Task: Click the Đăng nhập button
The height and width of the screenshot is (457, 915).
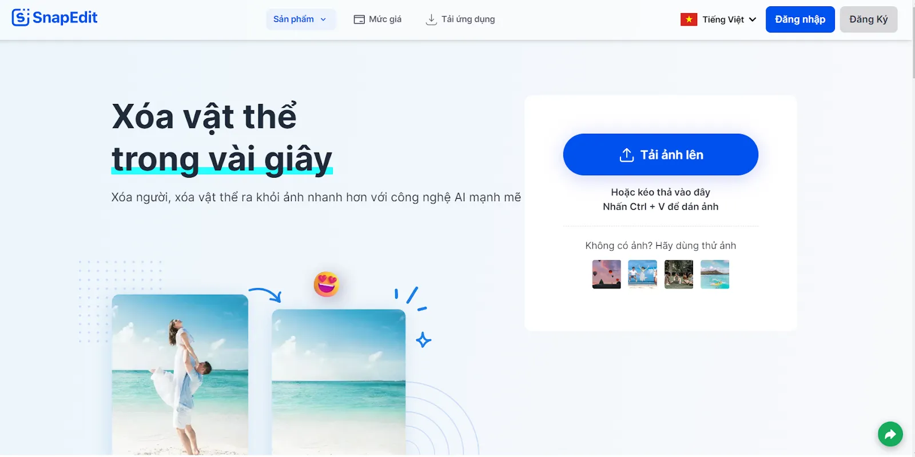Action: coord(800,19)
